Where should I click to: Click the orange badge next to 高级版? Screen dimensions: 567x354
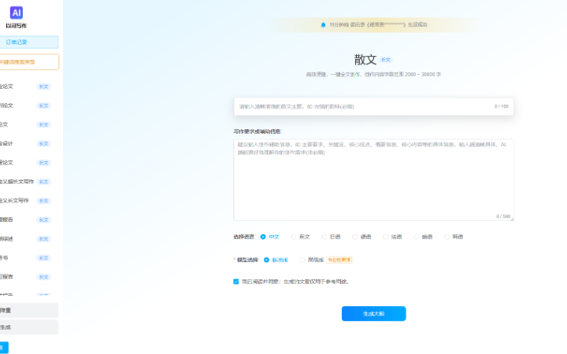tap(339, 260)
